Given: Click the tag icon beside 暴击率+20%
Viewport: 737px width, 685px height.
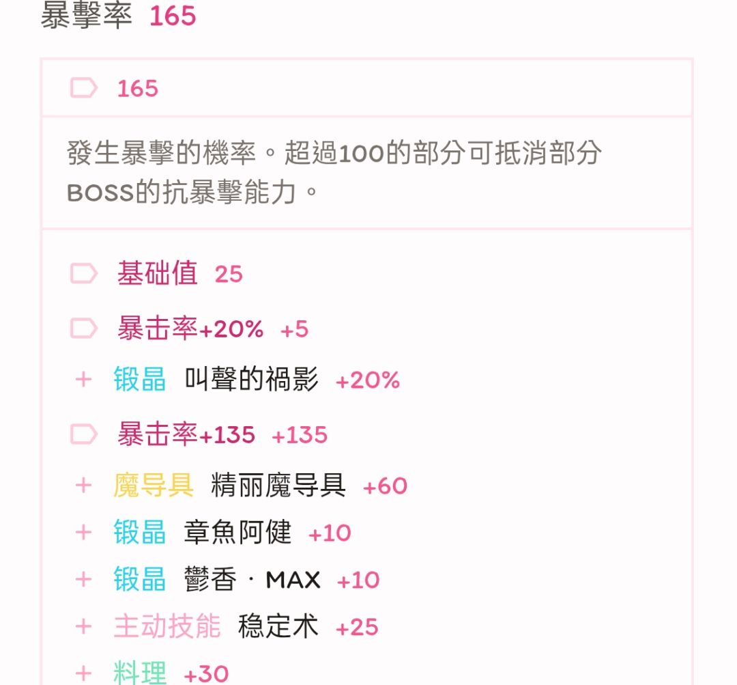Looking at the screenshot, I should point(84,329).
